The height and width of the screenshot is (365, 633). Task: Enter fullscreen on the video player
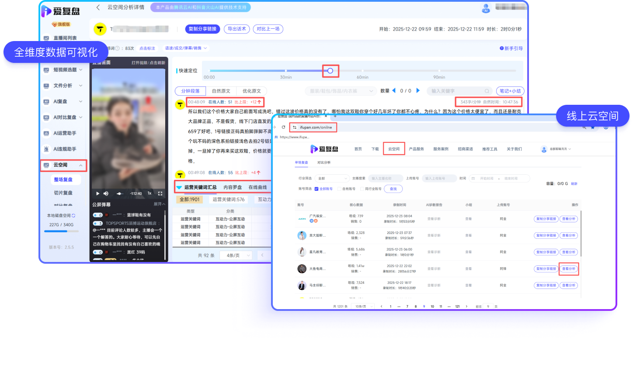tap(160, 193)
